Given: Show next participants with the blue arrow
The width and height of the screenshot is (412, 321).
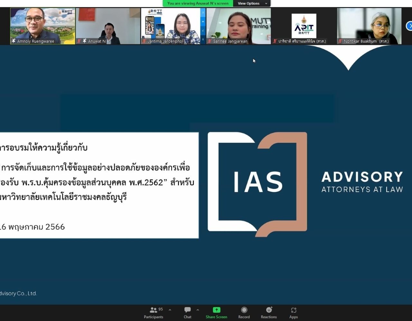Looking at the screenshot, I should coord(409,26).
